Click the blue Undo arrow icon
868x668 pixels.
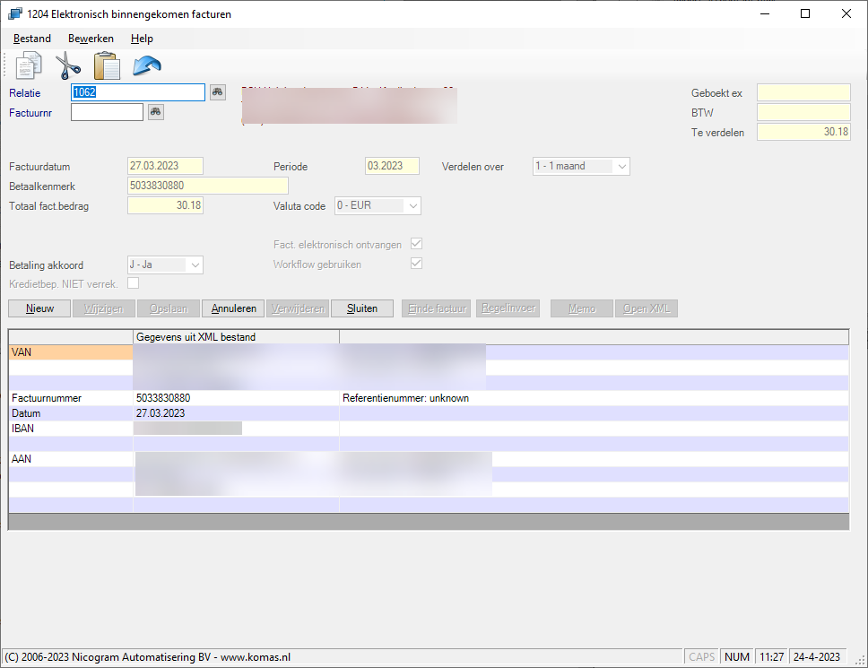click(147, 65)
